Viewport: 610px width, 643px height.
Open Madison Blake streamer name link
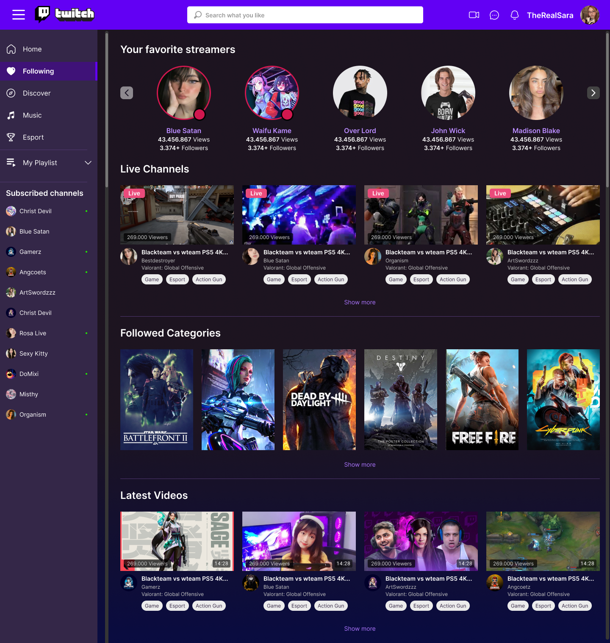pos(536,131)
